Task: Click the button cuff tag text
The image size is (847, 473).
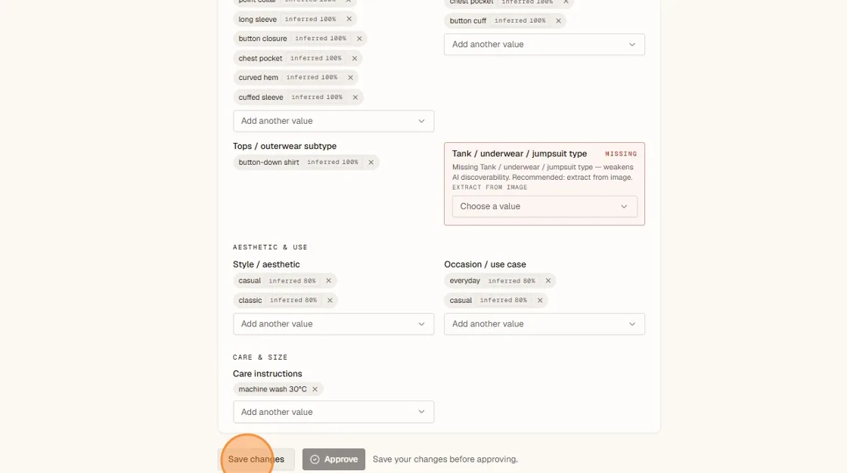Action: pyautogui.click(x=468, y=20)
